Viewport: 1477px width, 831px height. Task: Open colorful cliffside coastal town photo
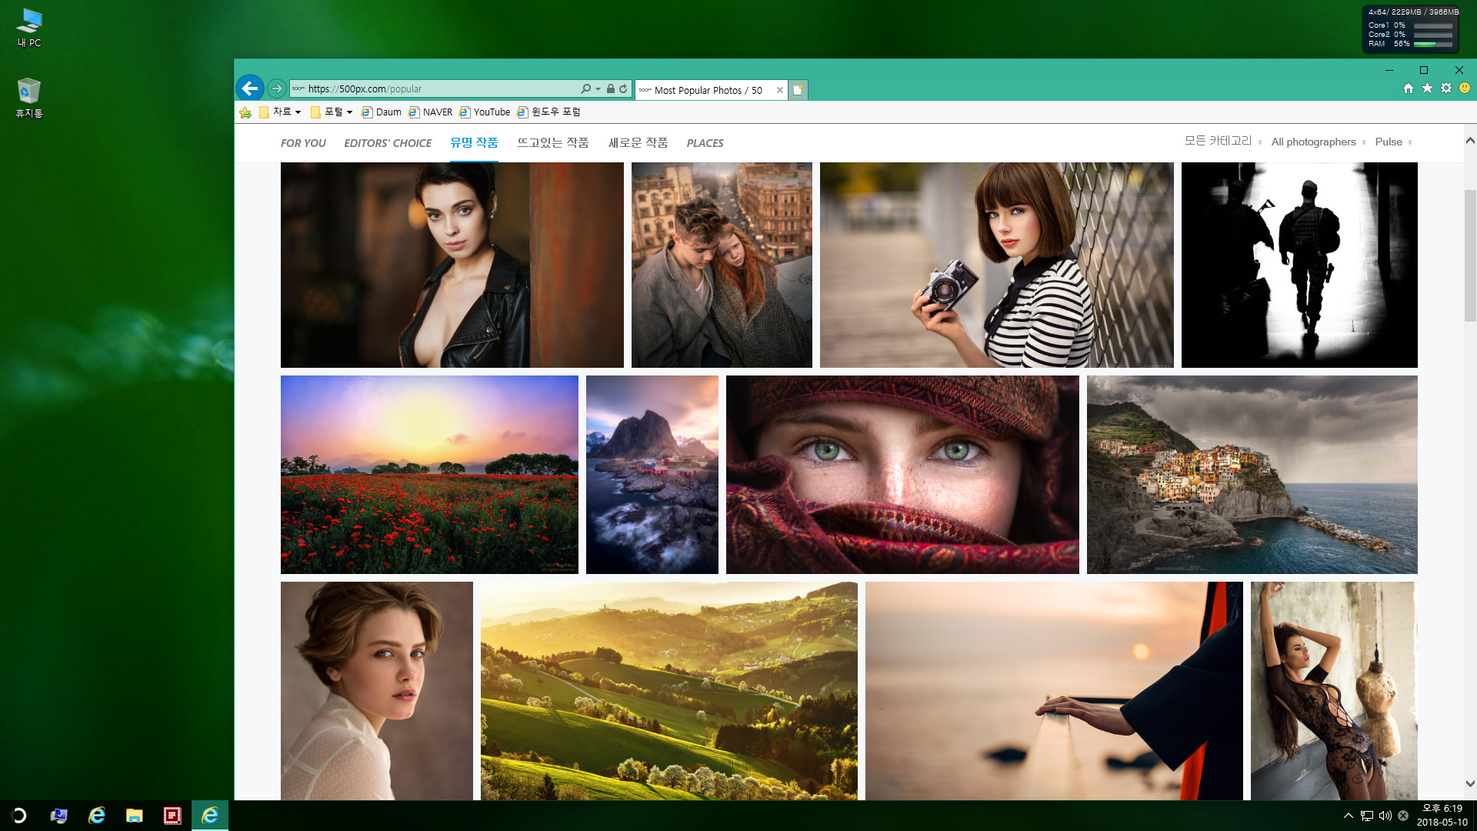click(x=1252, y=475)
